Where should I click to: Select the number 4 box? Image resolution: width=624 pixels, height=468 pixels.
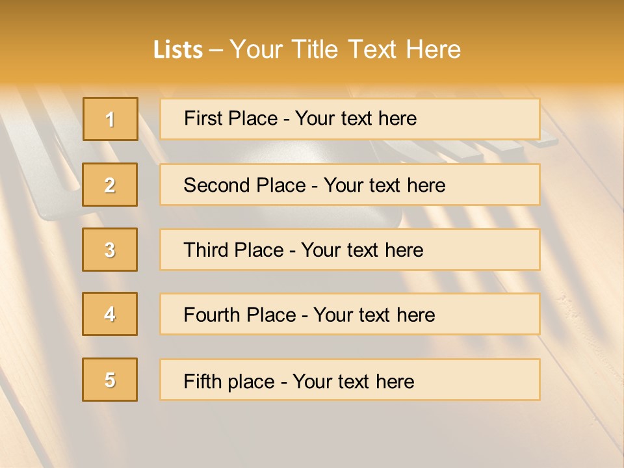(x=110, y=314)
